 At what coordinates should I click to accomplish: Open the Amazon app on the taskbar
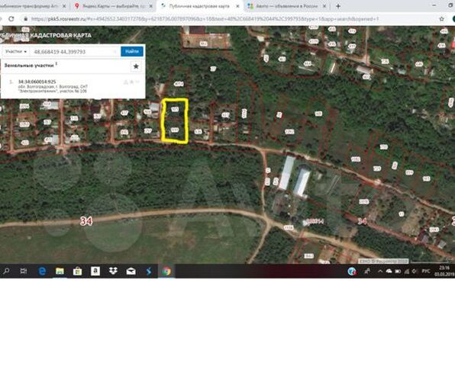pos(95,271)
